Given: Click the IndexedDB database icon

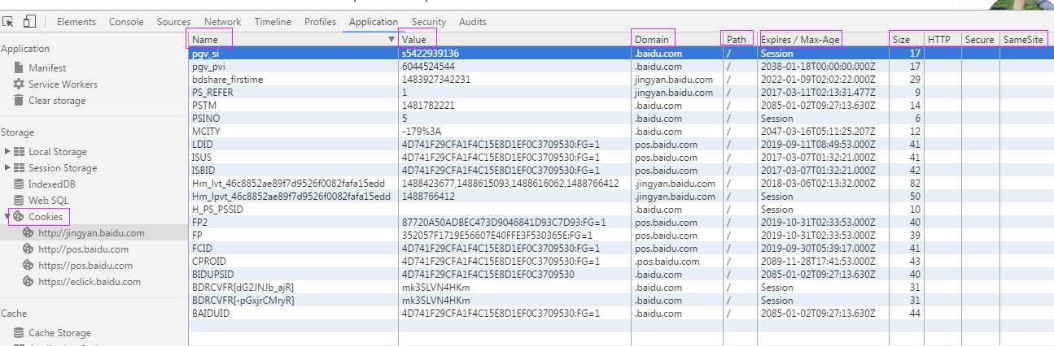Looking at the screenshot, I should [20, 184].
